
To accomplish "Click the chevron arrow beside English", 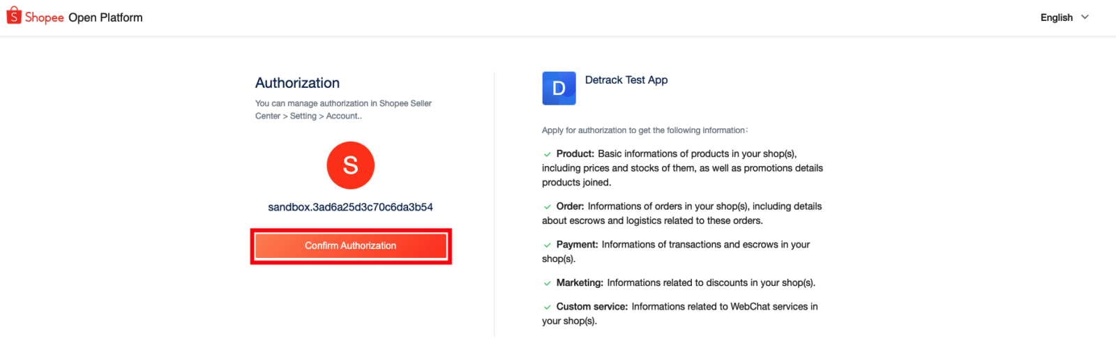I will point(1085,17).
